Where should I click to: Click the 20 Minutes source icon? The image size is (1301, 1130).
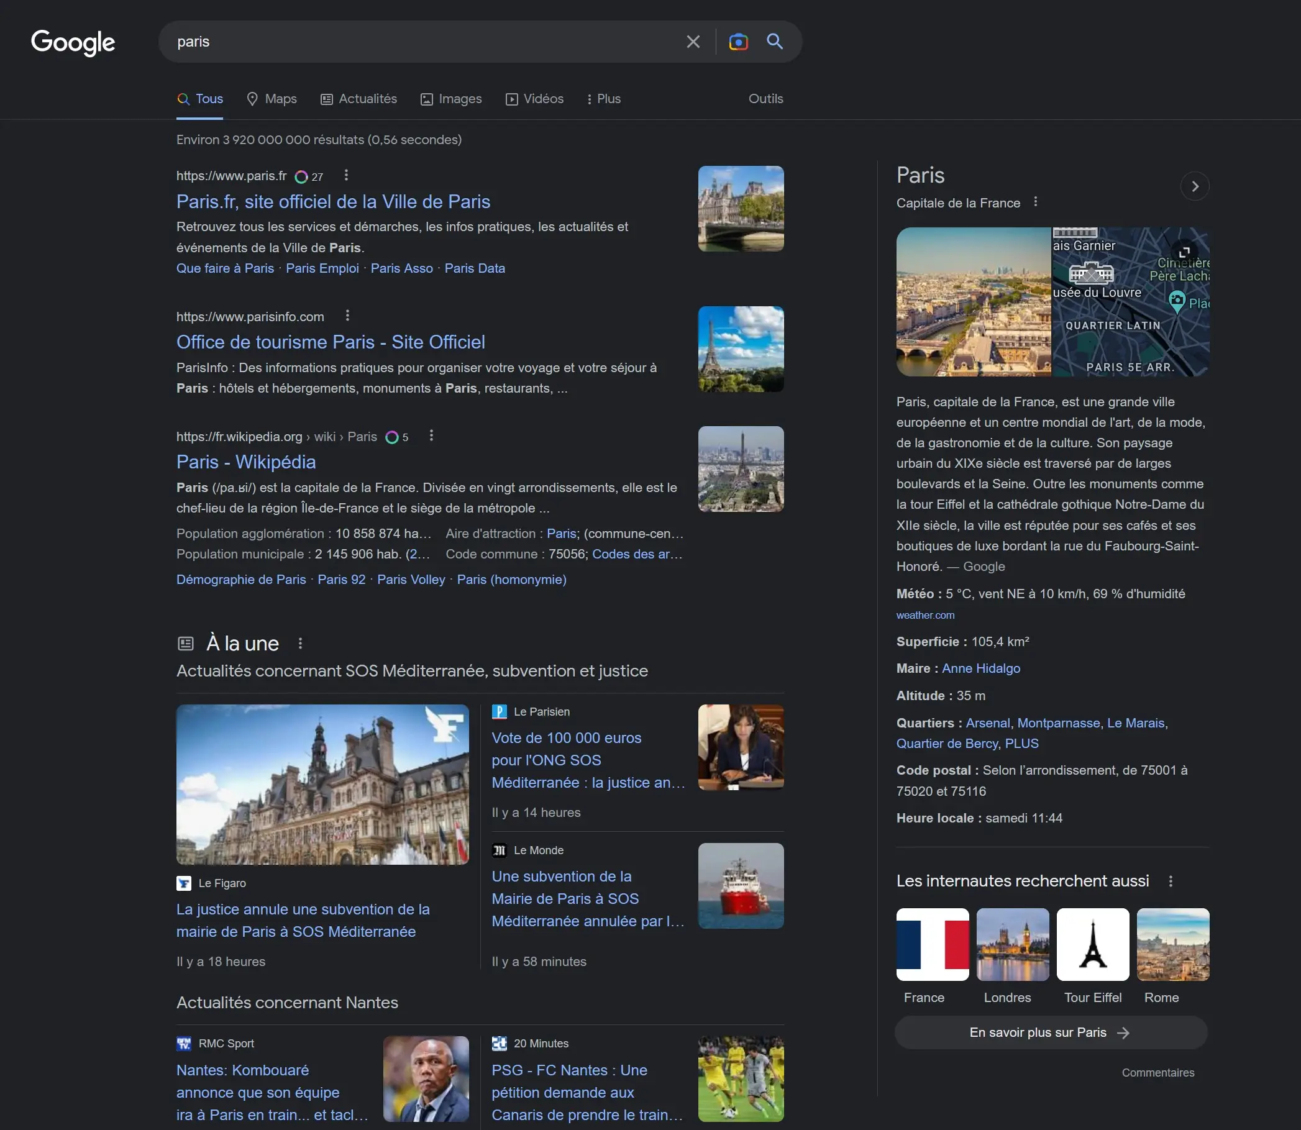[499, 1044]
